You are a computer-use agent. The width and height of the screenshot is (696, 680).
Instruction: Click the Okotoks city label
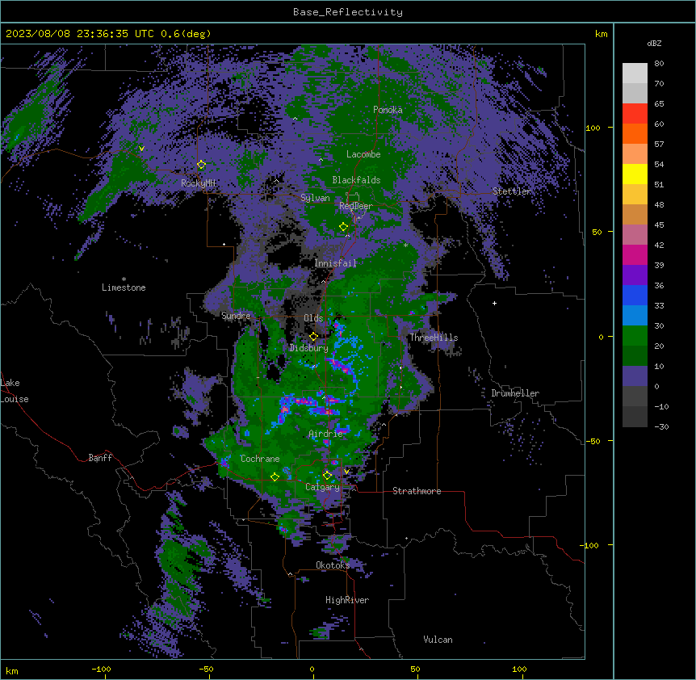333,565
